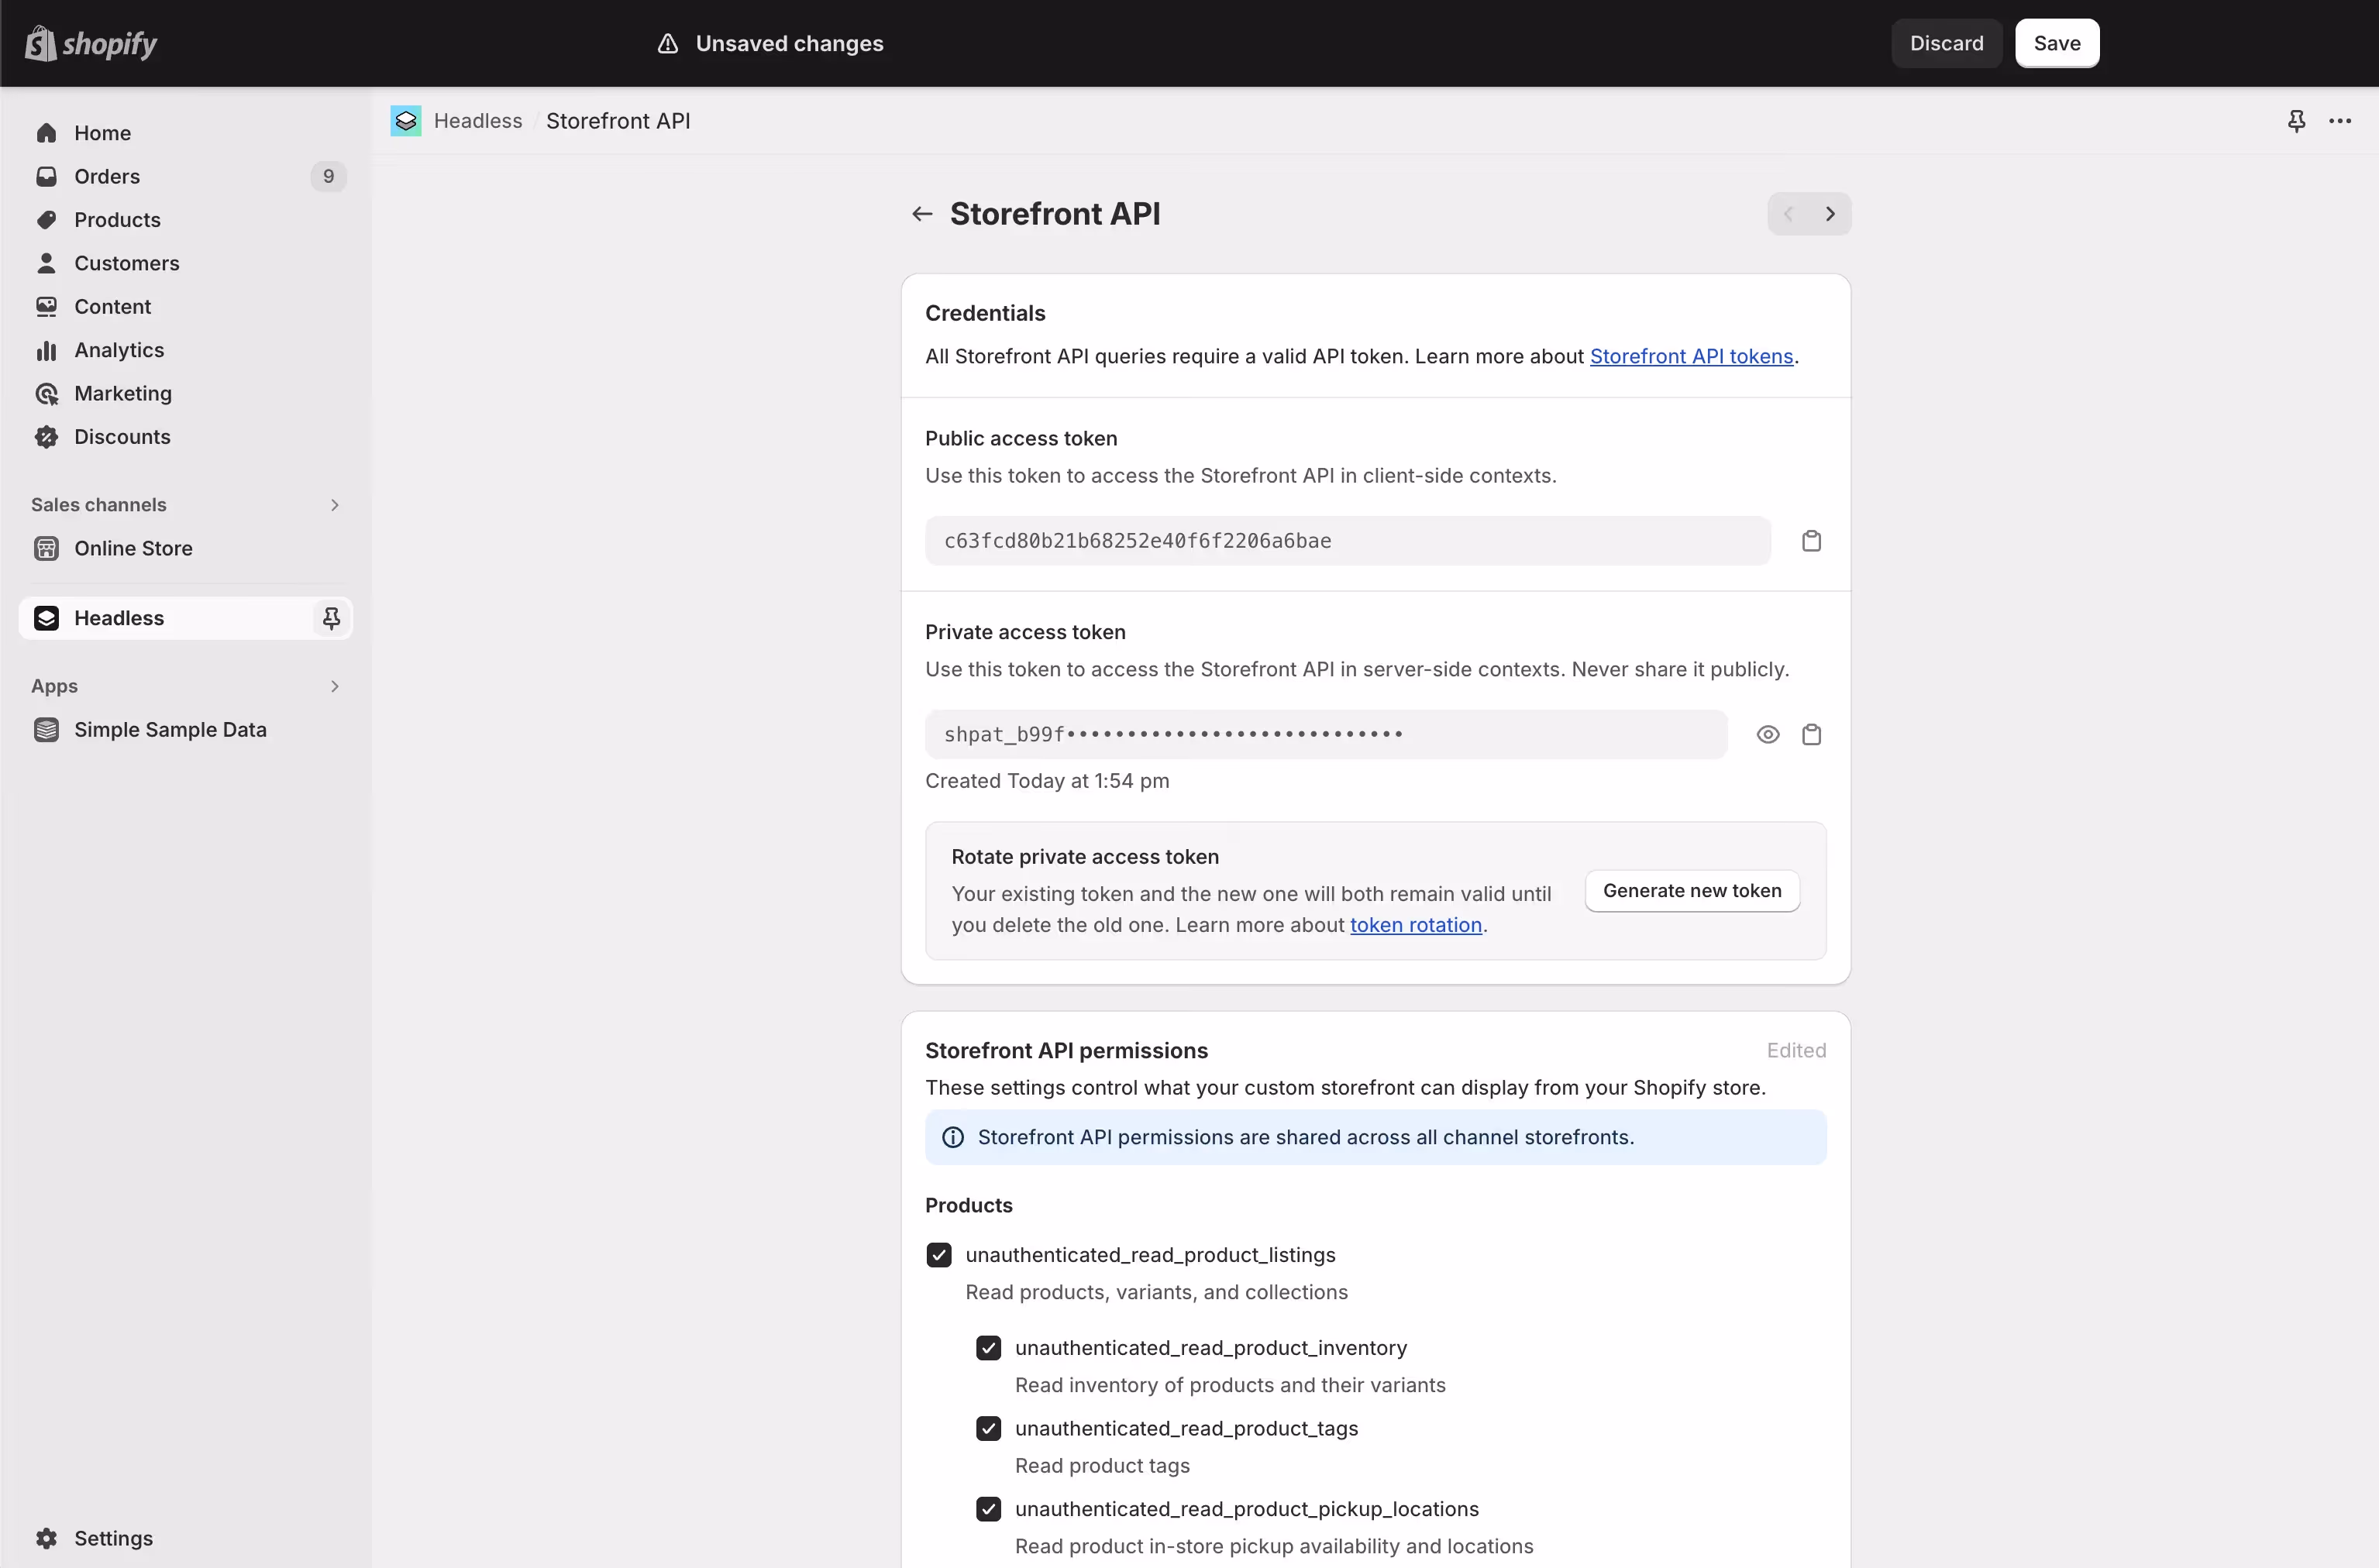Click the Analytics bar chart icon

[x=46, y=350]
